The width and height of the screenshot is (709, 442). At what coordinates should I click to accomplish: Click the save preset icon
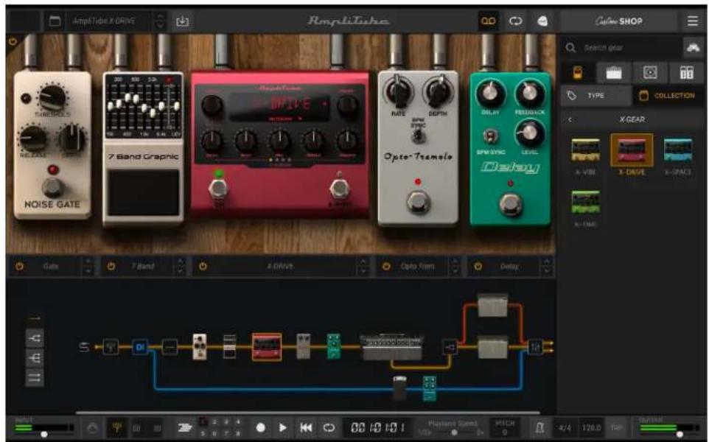(182, 21)
